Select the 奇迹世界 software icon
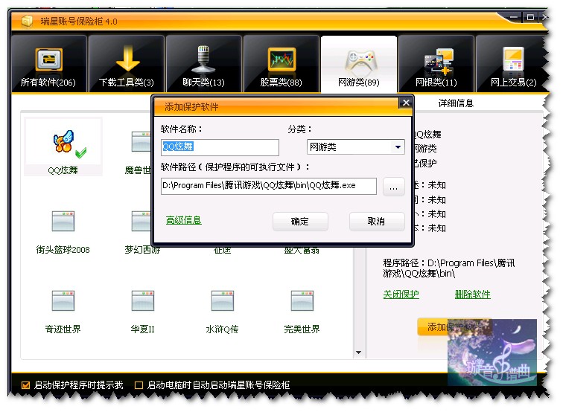The image size is (563, 412). [x=63, y=300]
